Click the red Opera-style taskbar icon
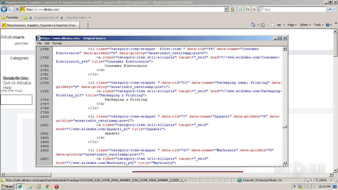This screenshot has height=190, width=338. coord(57,186)
